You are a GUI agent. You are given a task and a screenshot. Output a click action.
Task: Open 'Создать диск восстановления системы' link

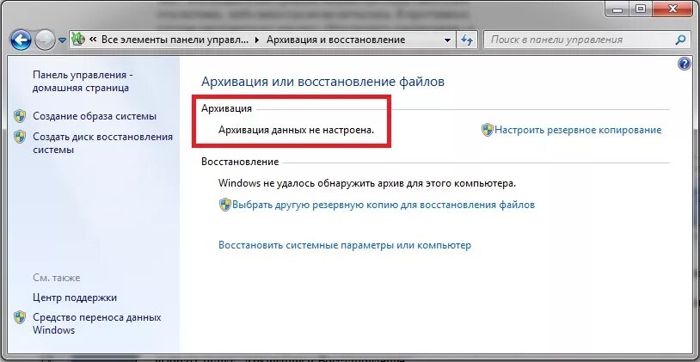point(102,144)
